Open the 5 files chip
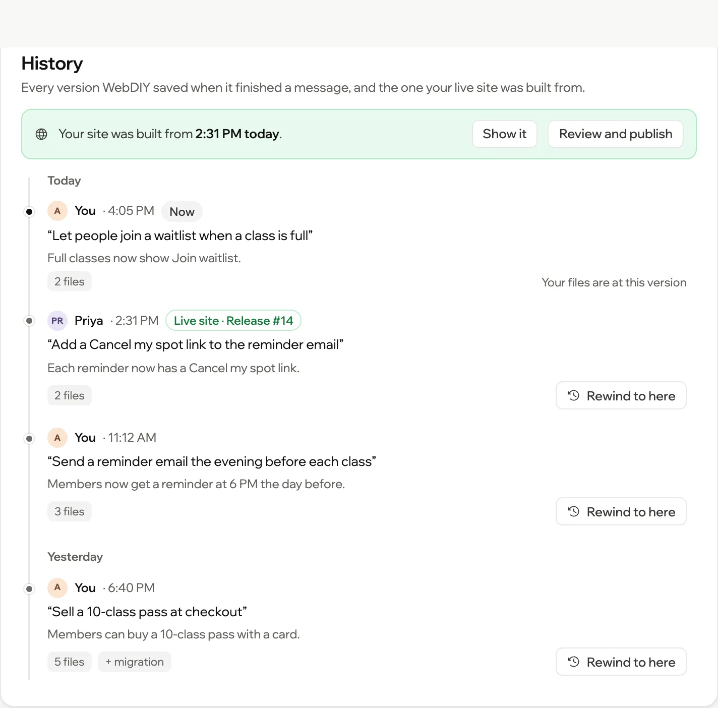The width and height of the screenshot is (718, 708). [x=70, y=662]
